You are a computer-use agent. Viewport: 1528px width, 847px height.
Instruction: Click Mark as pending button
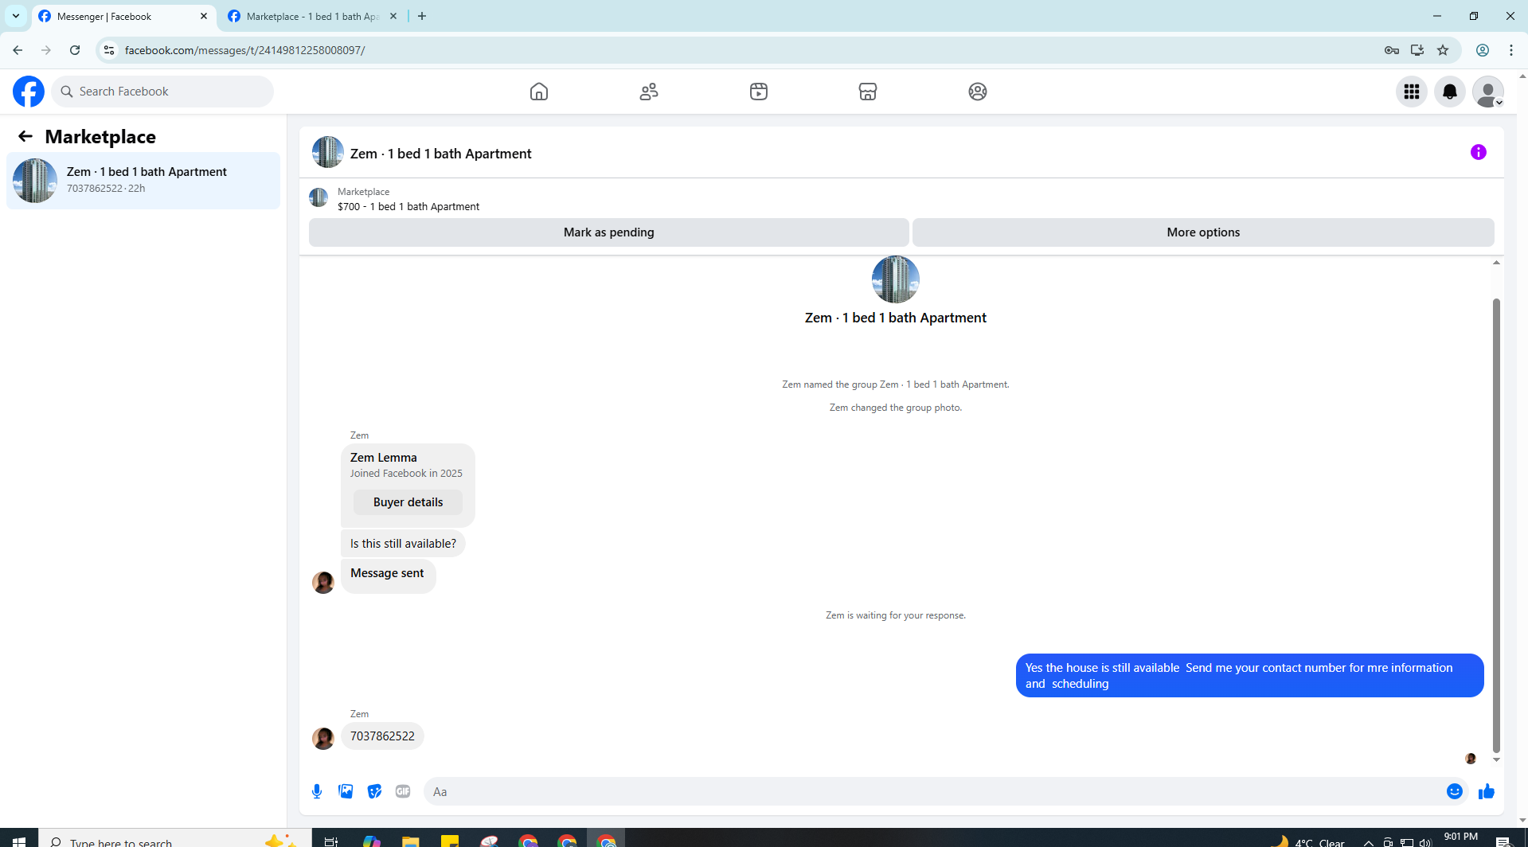tap(608, 232)
